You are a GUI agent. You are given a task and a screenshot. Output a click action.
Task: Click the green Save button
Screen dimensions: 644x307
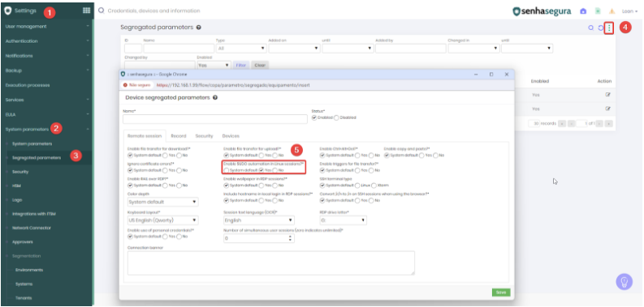(501, 292)
